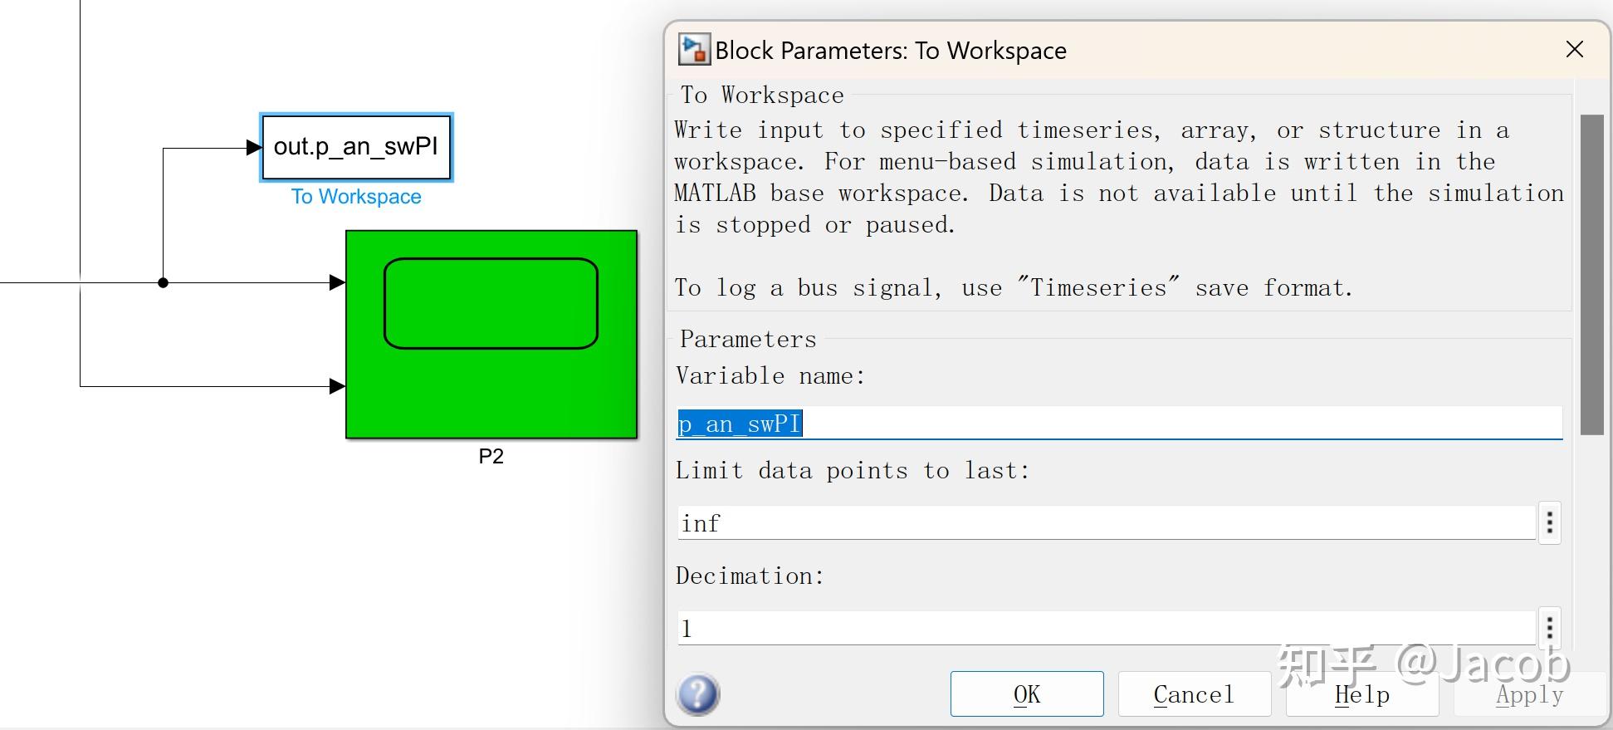The width and height of the screenshot is (1613, 730).
Task: Click the Block Parameters title bar icon
Action: 694,50
